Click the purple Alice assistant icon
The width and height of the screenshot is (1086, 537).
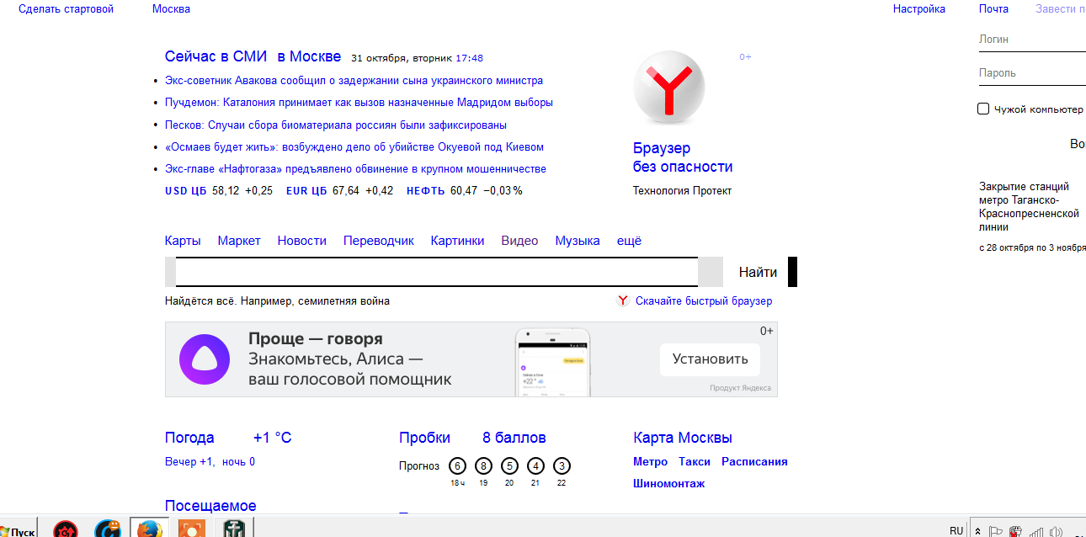click(204, 359)
